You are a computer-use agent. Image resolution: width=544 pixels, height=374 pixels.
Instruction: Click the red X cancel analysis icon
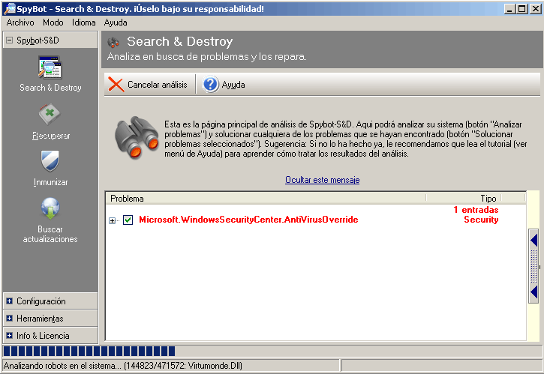pos(116,85)
